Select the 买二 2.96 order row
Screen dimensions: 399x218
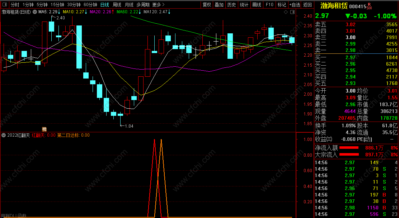pos(356,64)
